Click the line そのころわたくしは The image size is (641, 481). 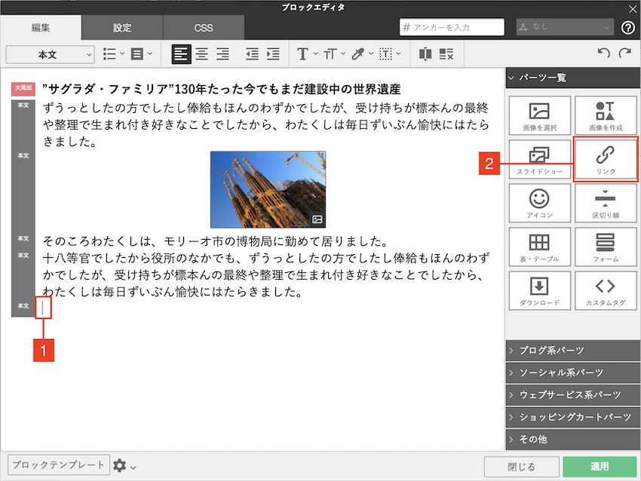pyautogui.click(x=216, y=241)
